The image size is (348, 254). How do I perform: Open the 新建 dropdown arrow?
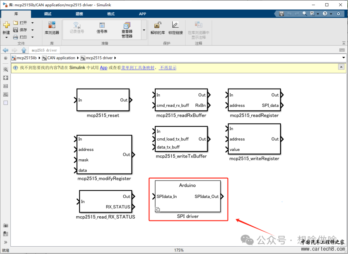click(6, 37)
